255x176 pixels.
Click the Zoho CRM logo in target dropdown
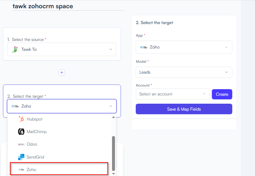[15, 106]
